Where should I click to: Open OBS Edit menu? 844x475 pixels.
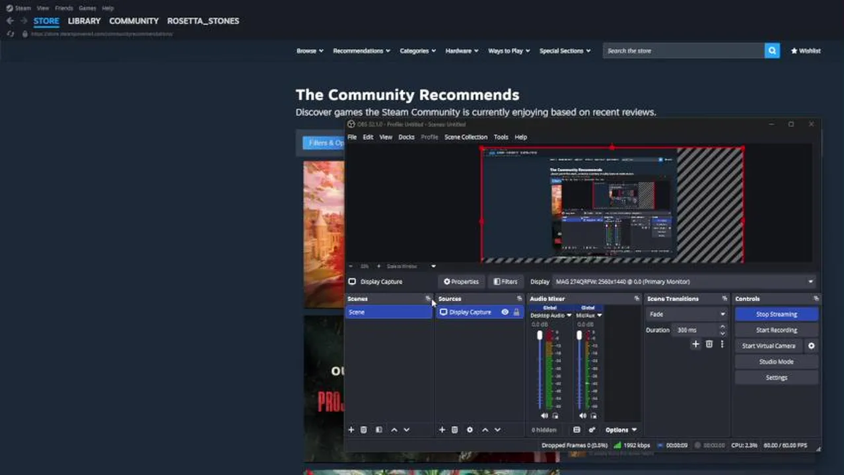click(x=368, y=137)
